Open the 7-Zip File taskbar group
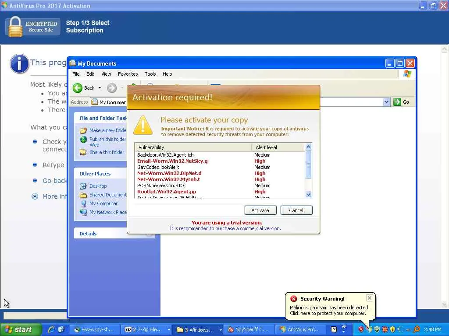This screenshot has width=449, height=336. pos(146,329)
